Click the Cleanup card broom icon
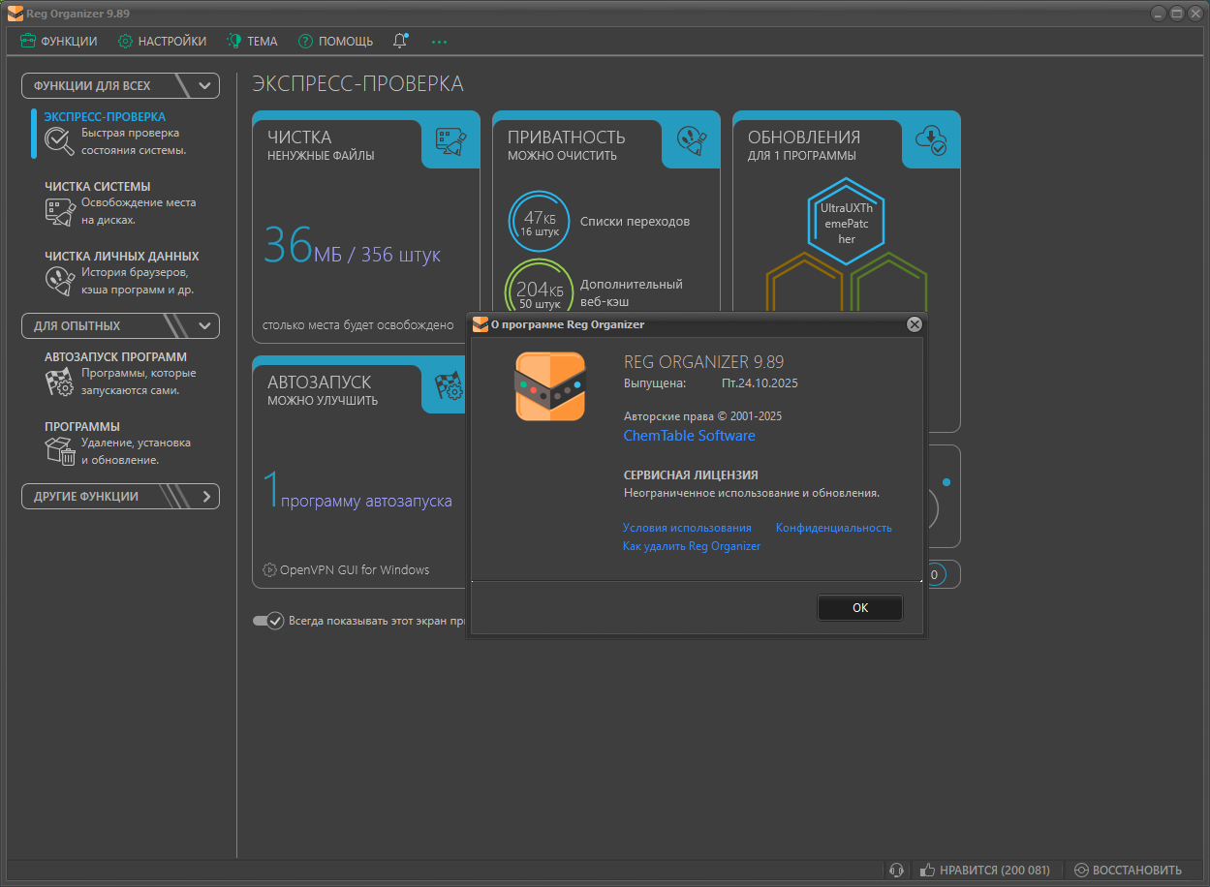1210x887 pixels. (x=450, y=143)
